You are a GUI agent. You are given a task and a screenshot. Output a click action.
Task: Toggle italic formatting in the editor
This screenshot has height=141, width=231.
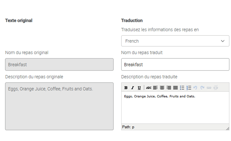[132, 88]
